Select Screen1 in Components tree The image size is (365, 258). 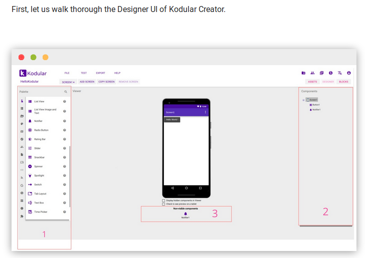click(312, 100)
